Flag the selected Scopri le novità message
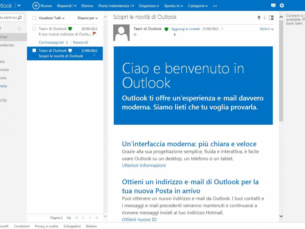The image size is (305, 229). [x=95, y=55]
